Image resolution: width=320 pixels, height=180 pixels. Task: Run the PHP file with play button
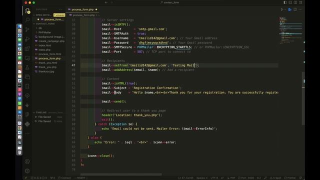click(282, 9)
